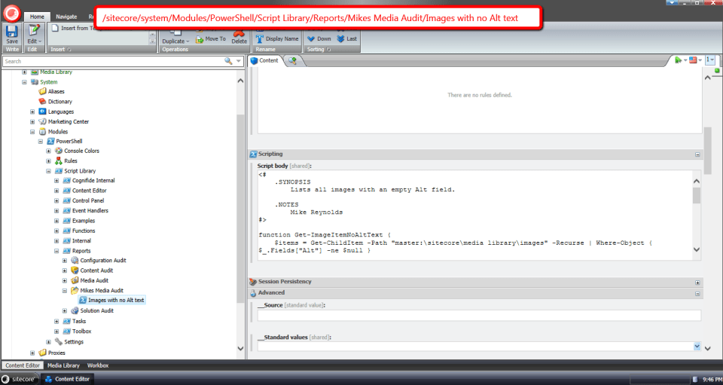Click the __Source input field

point(479,316)
